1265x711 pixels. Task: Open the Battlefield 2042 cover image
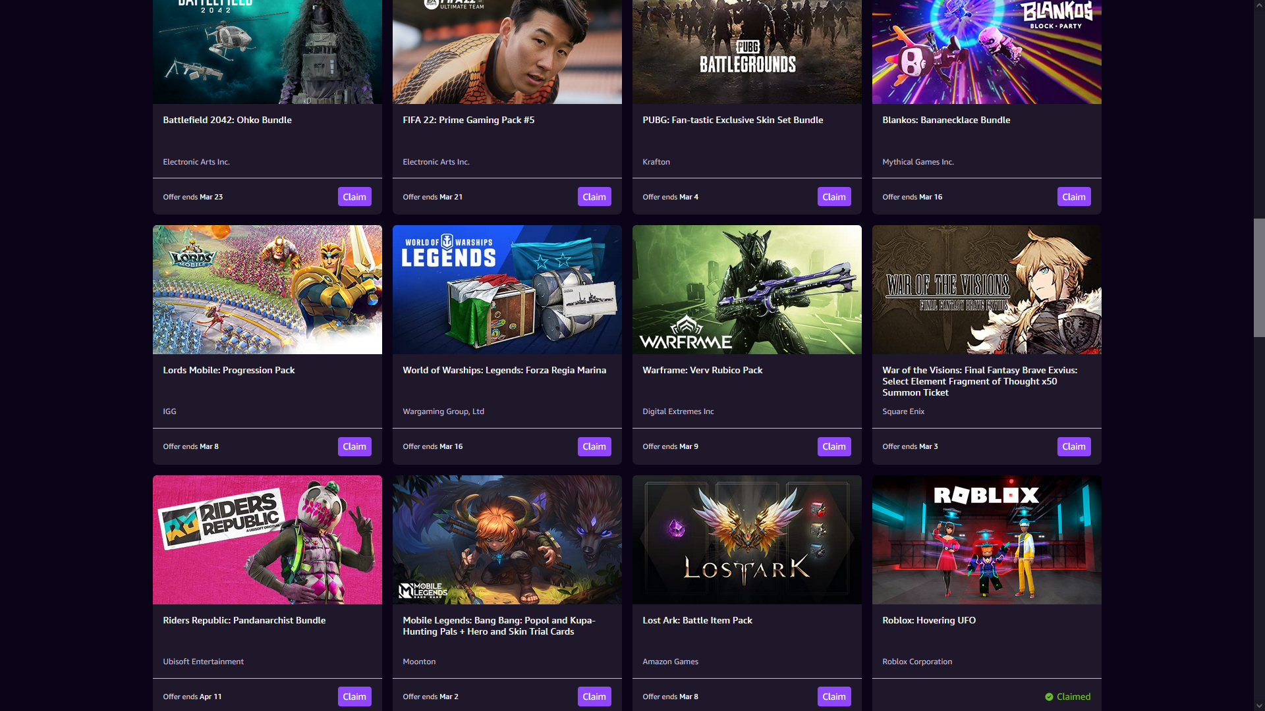click(x=267, y=52)
